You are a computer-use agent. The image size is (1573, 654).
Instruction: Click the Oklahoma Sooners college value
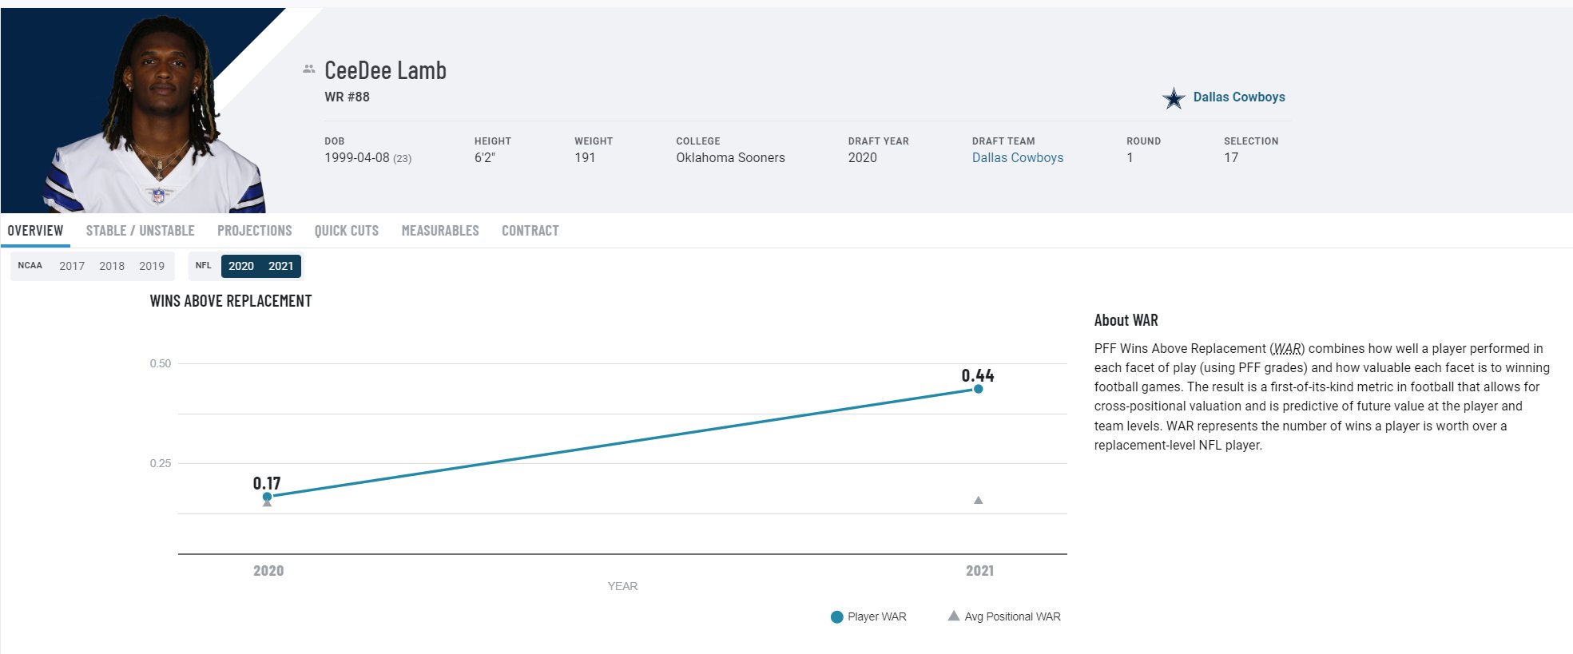pyautogui.click(x=730, y=157)
